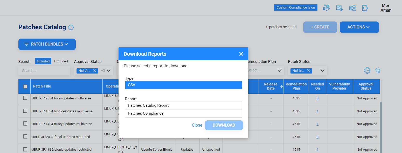Open the logout icon in the top bar
This screenshot has width=402, height=153.
click(365, 8)
